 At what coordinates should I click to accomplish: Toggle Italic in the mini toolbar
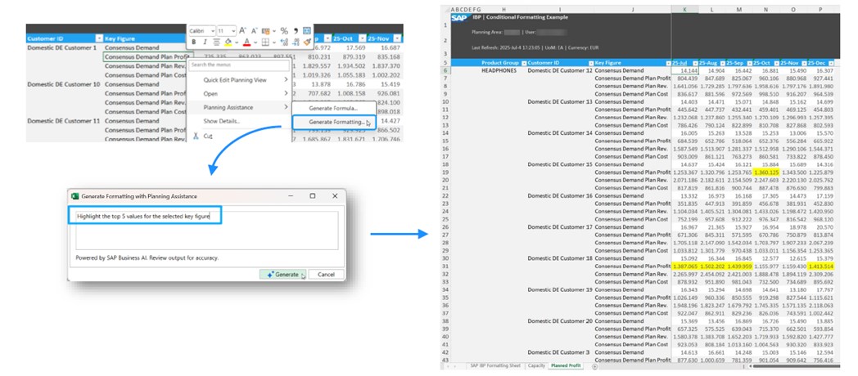pos(205,42)
